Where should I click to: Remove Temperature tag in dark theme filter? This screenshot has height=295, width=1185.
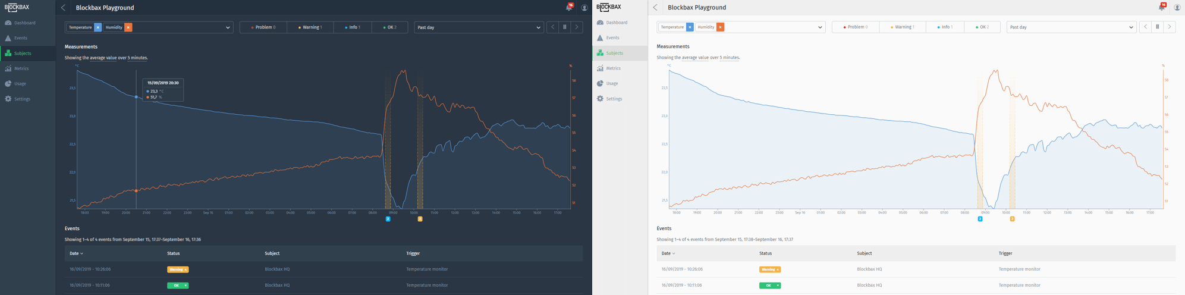98,27
